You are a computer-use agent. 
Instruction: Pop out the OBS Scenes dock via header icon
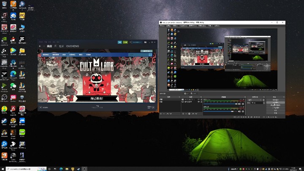pyautogui.click(x=179, y=97)
